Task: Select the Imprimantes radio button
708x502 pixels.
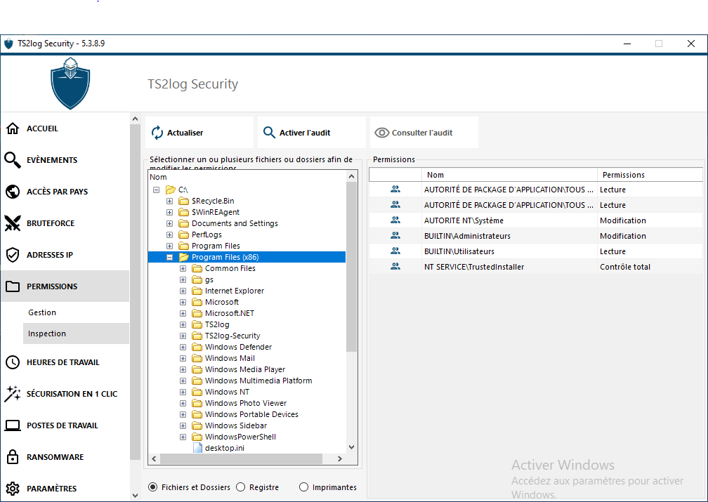Action: 304,487
